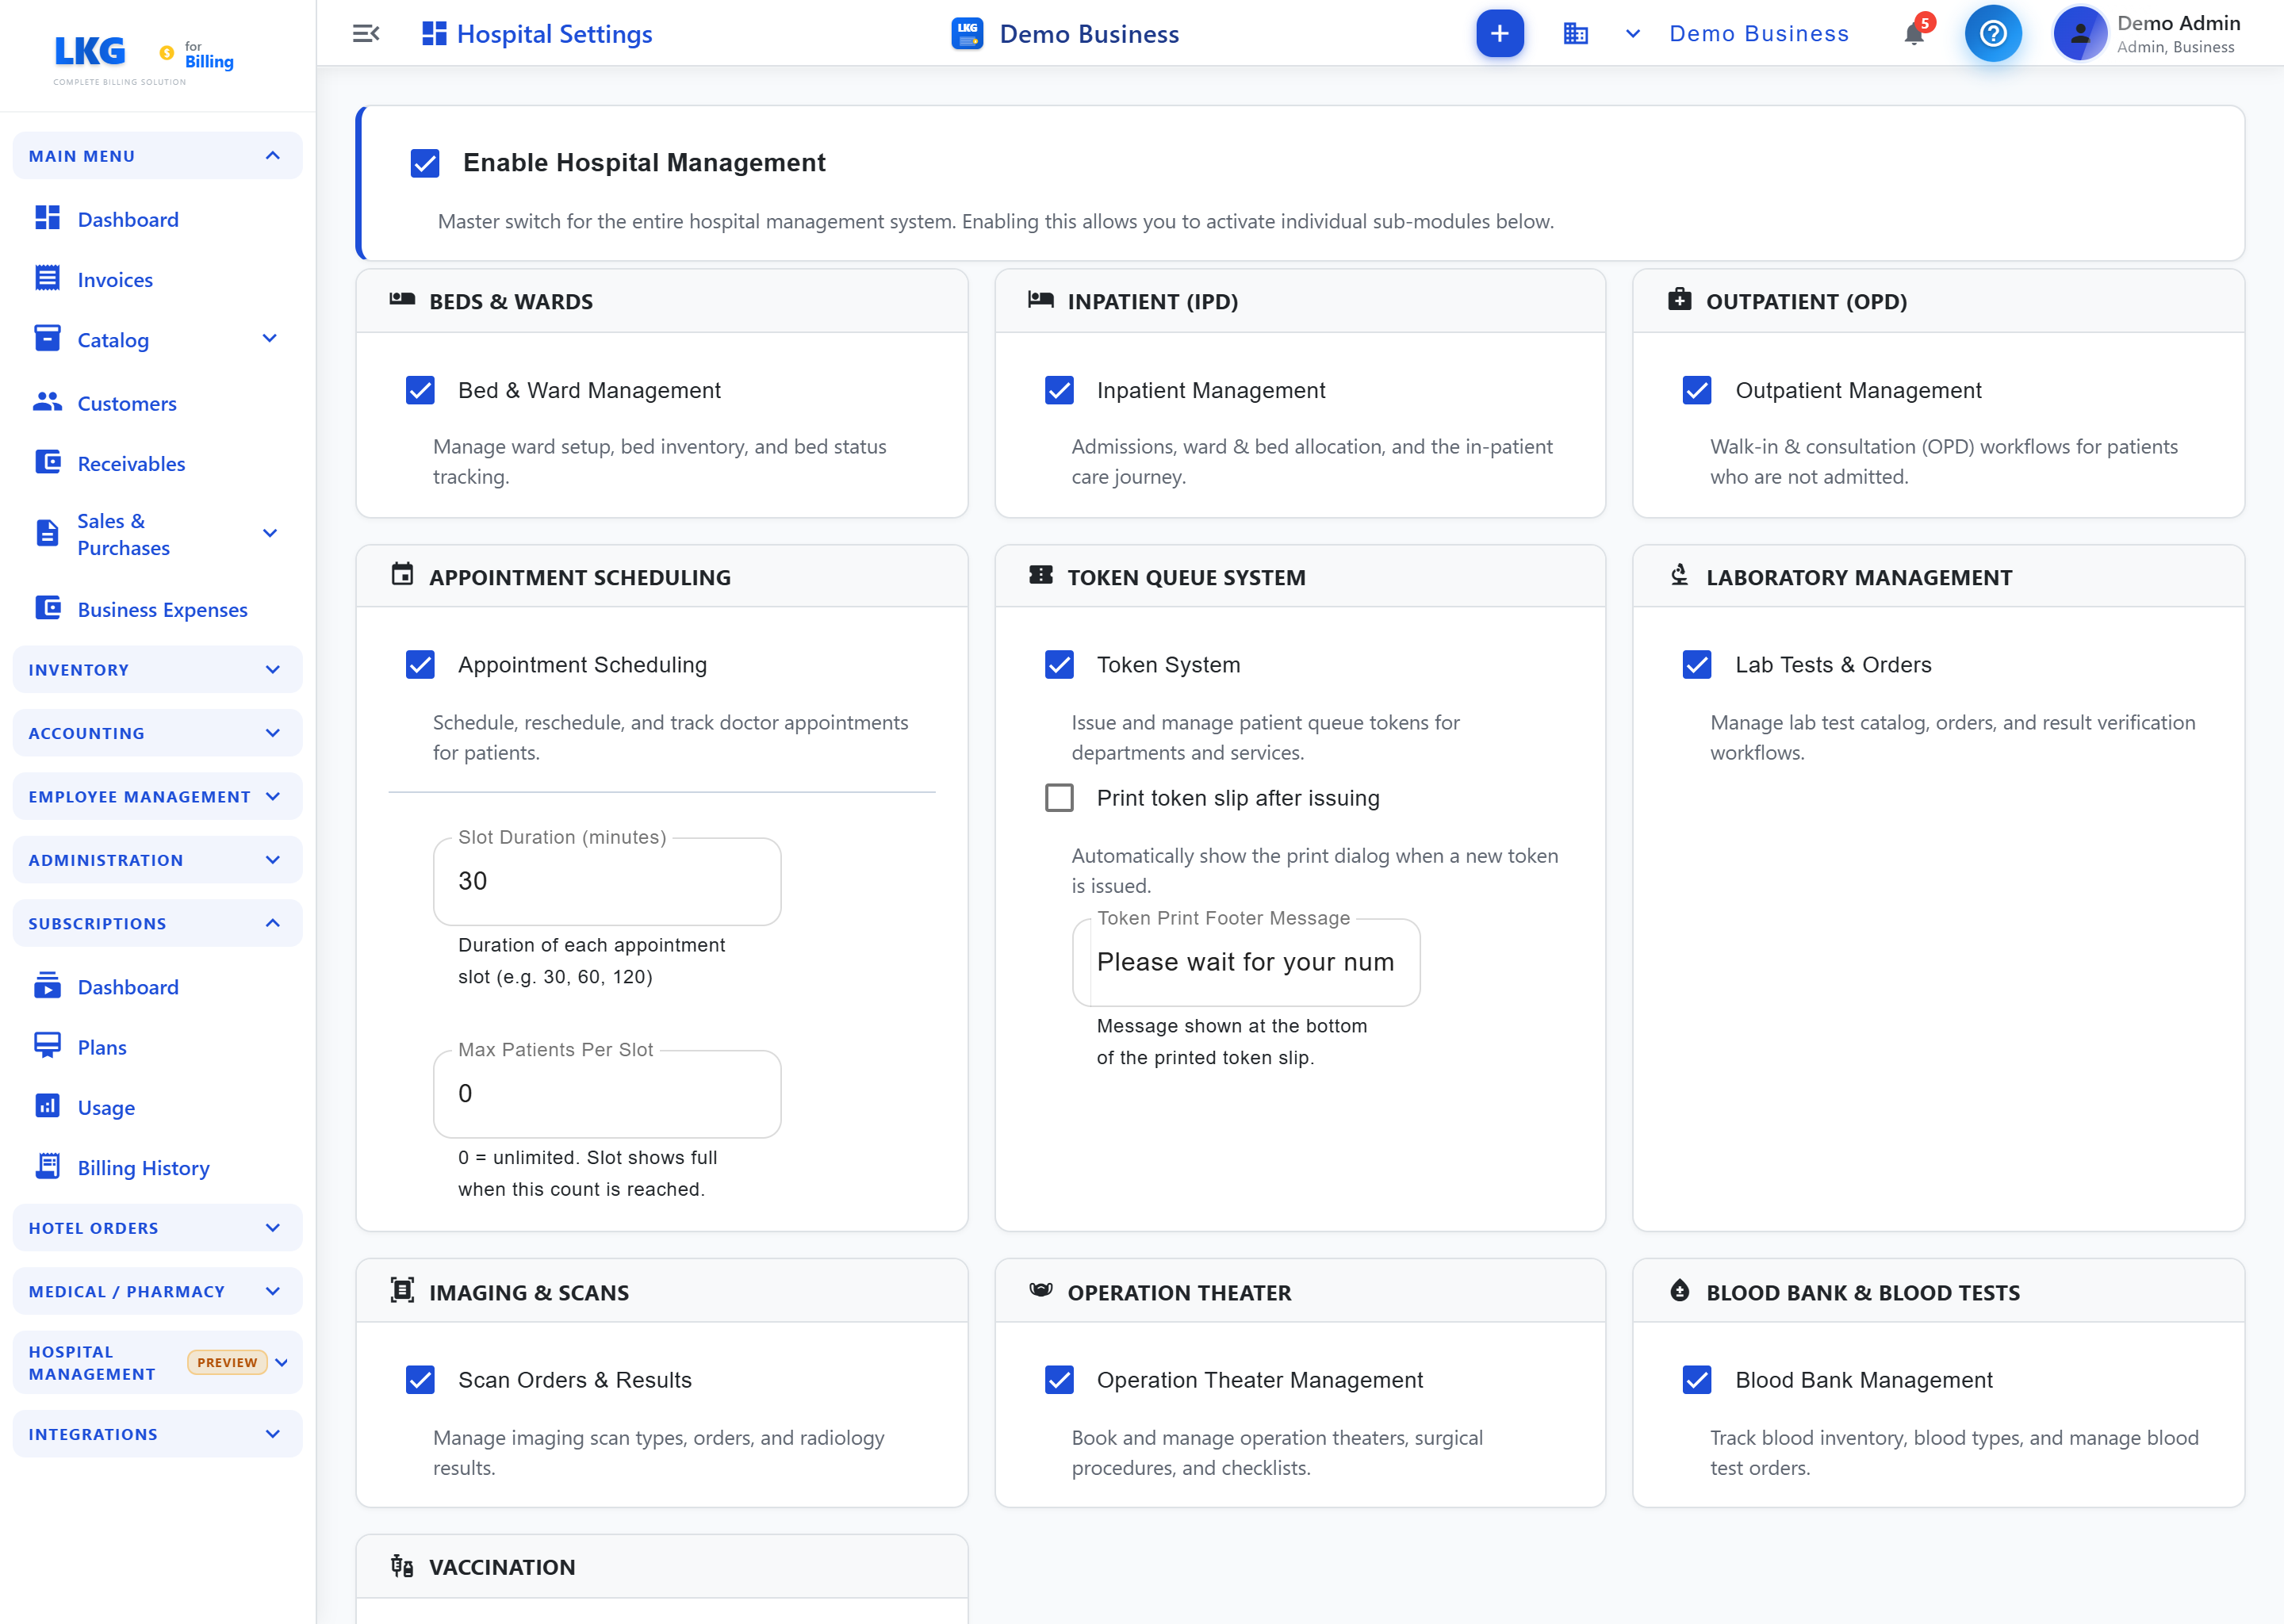
Task: Enable Print token slip after issuing
Action: tap(1059, 798)
